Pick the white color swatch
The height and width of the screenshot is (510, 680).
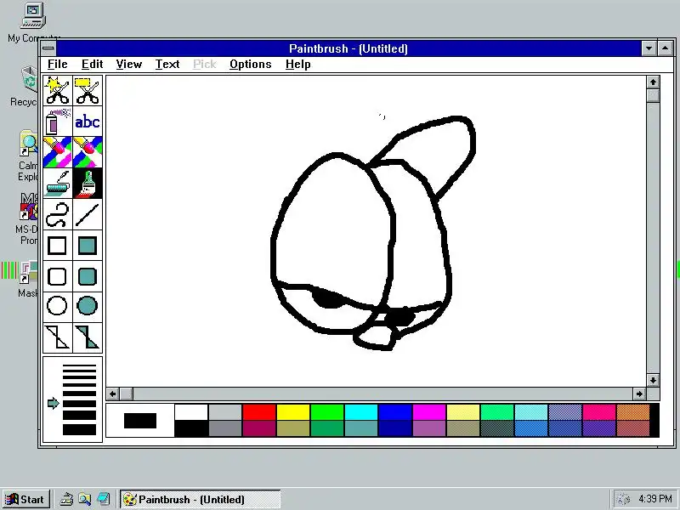[191, 412]
